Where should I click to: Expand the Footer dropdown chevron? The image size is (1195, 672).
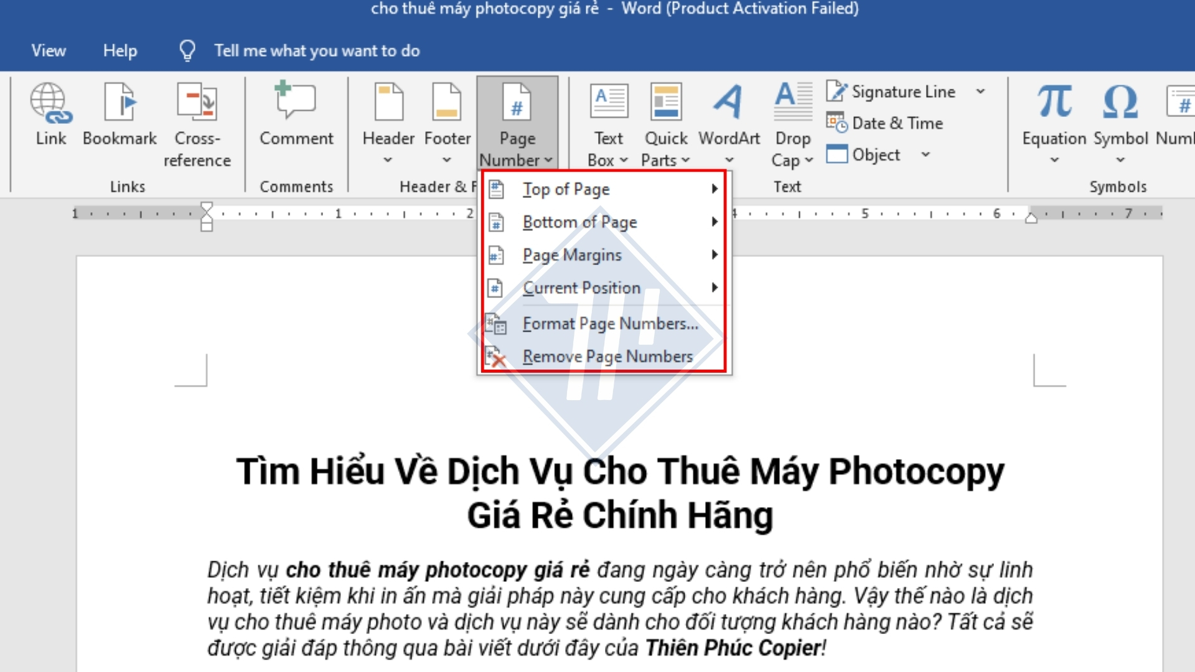tap(446, 160)
